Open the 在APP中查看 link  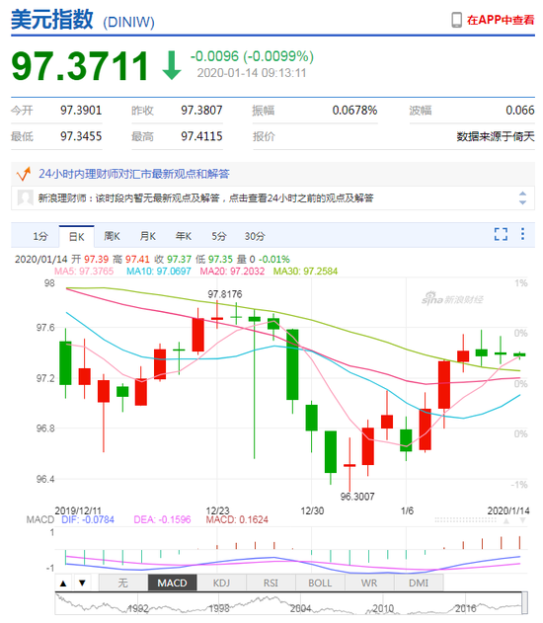tap(501, 20)
